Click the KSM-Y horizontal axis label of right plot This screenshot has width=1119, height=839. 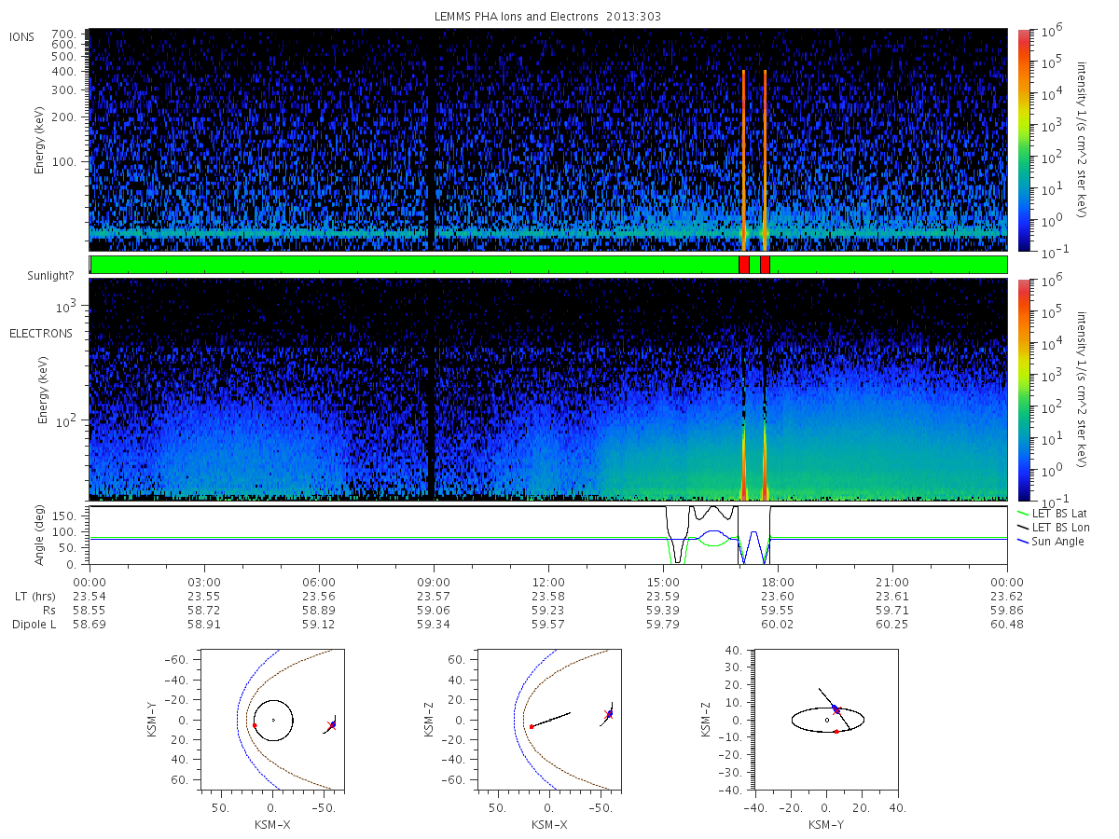(827, 824)
